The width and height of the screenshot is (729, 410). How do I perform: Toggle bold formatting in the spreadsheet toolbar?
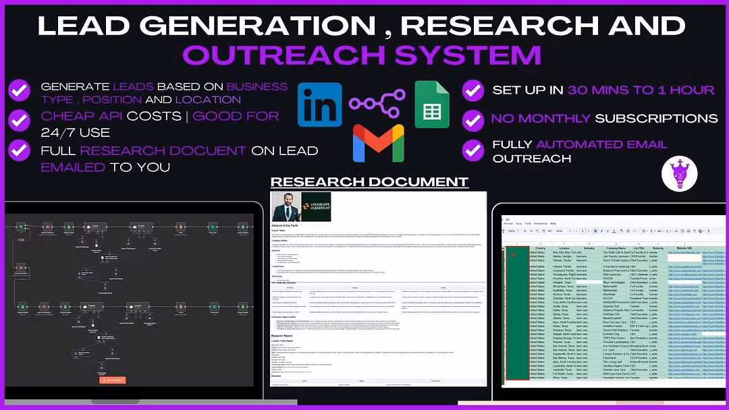(x=595, y=231)
